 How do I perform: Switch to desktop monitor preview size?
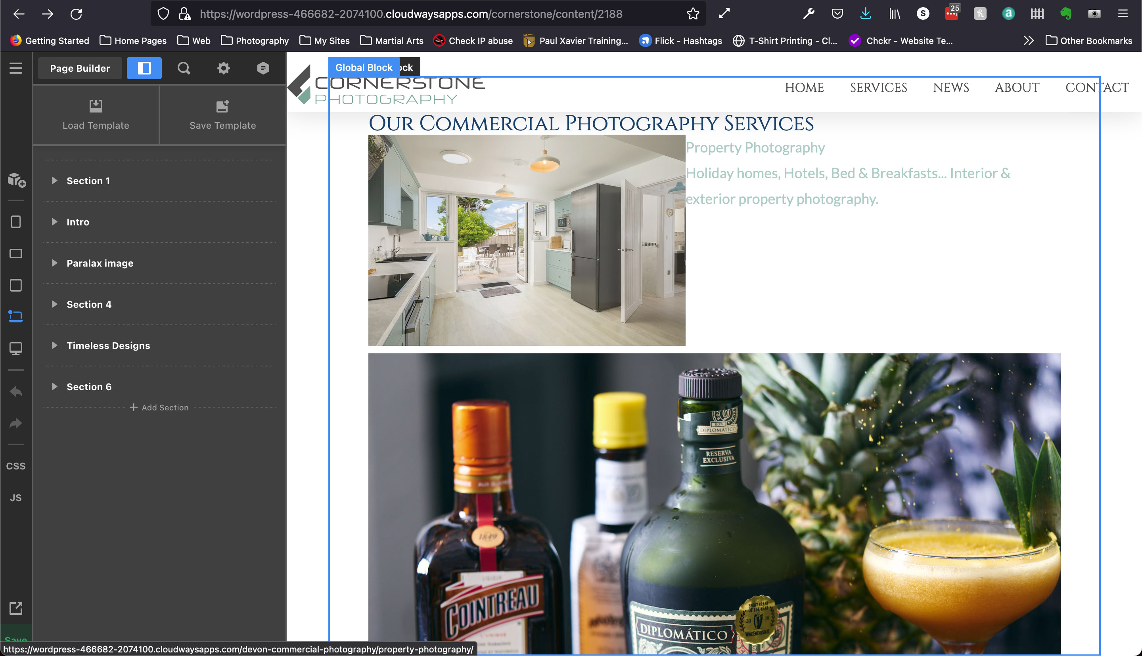point(16,348)
